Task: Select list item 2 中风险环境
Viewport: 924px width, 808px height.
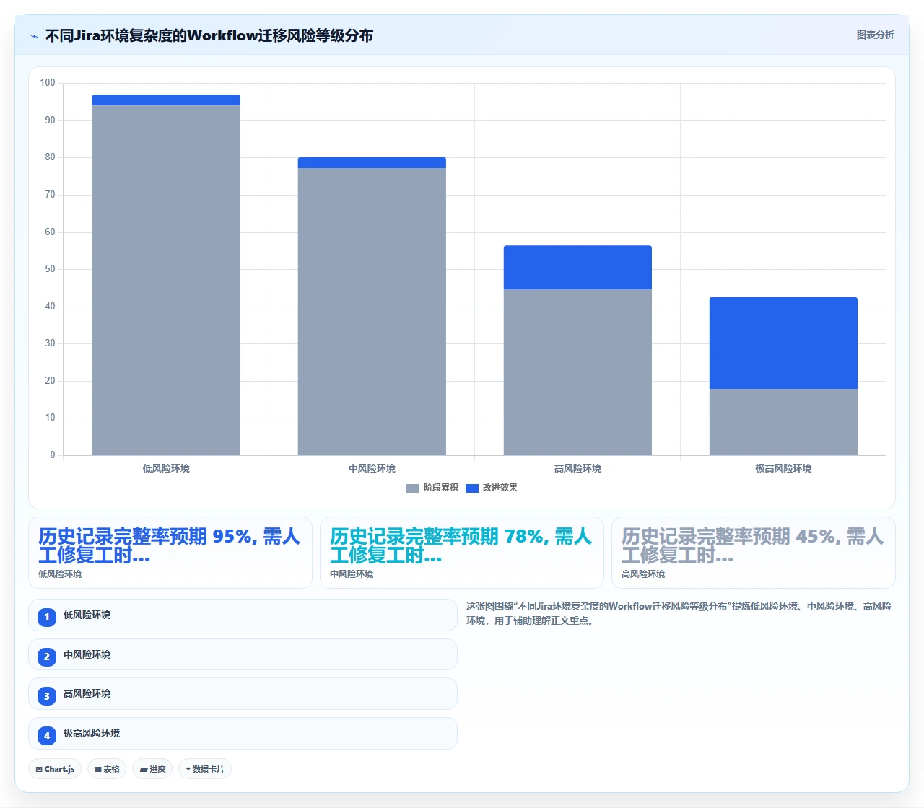Action: coord(243,655)
